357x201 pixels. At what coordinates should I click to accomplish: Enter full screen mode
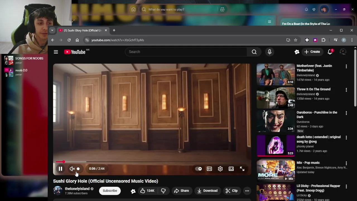242,169
